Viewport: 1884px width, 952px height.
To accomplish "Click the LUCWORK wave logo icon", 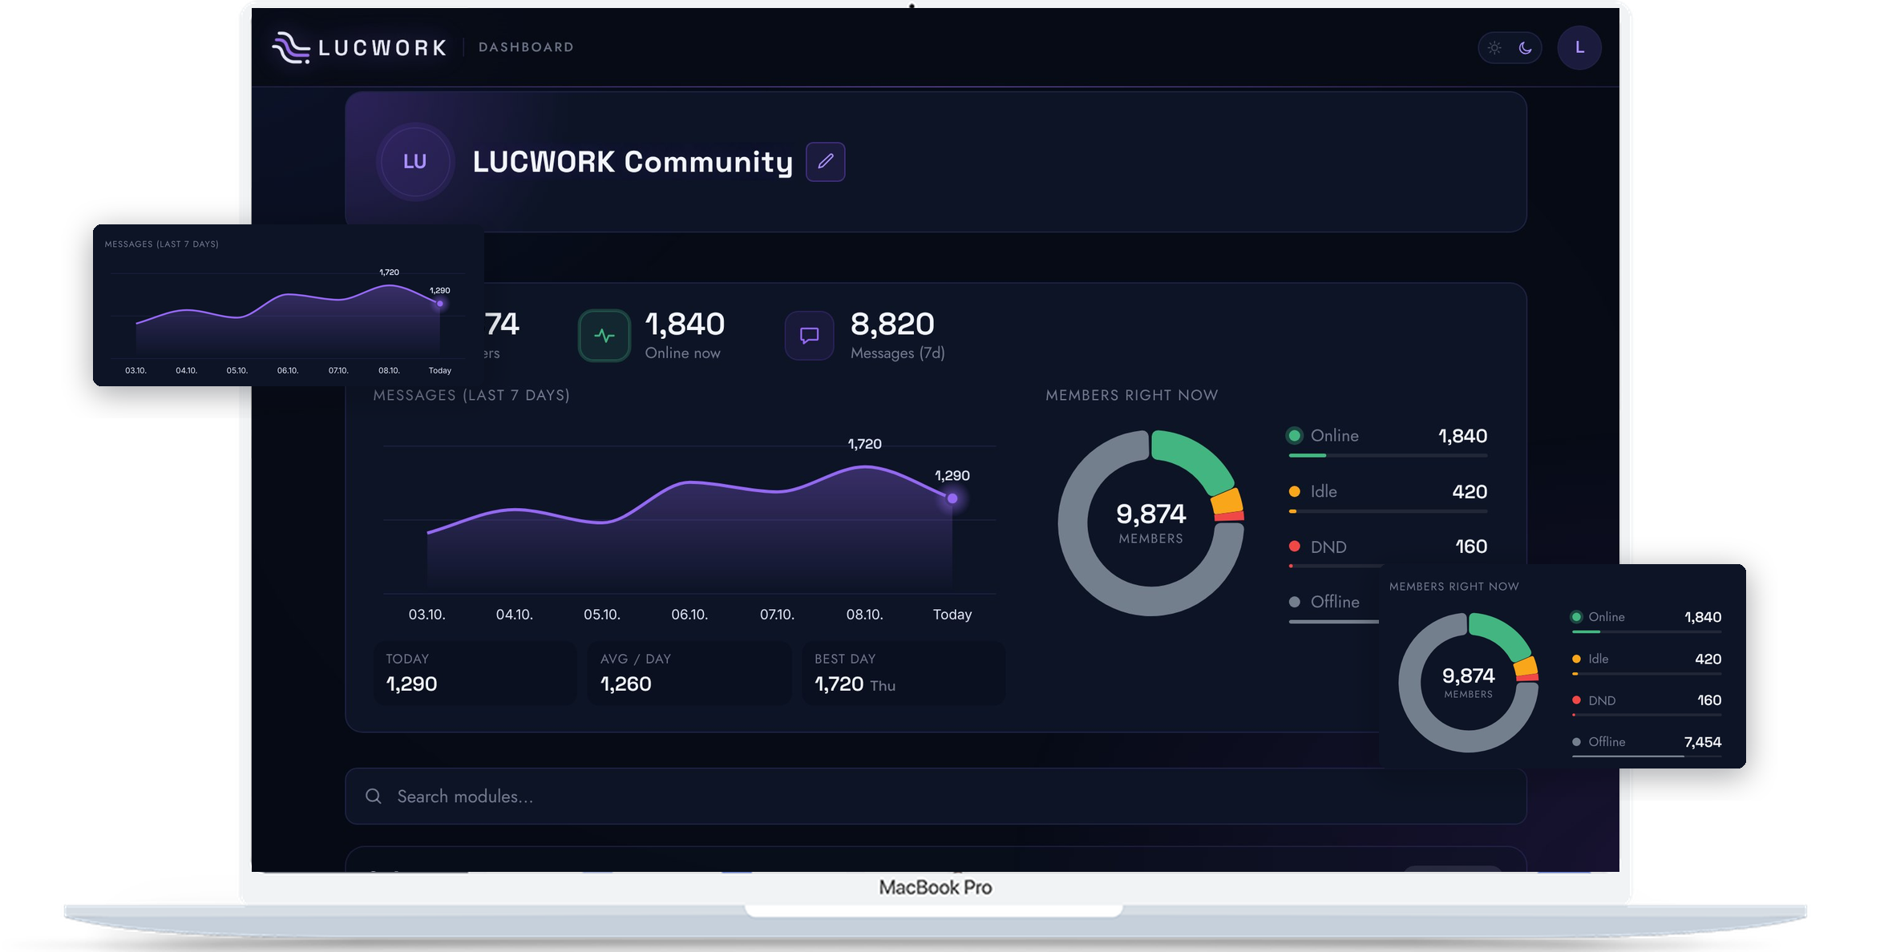I will click(x=291, y=47).
